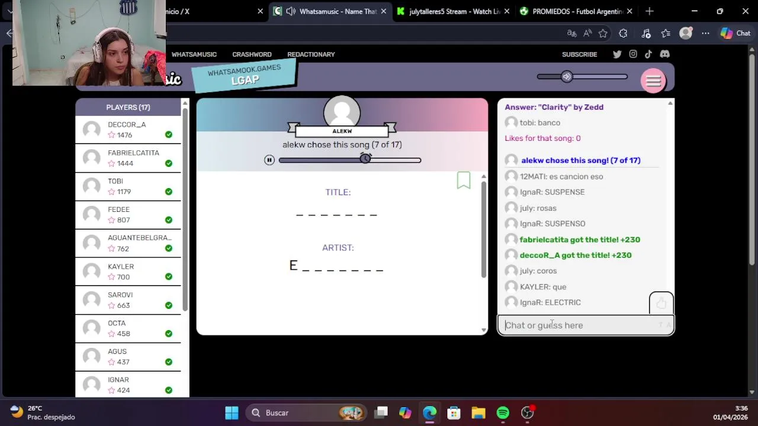Viewport: 758px width, 426px height.
Task: Bookmark this song with the green icon
Action: 464,180
